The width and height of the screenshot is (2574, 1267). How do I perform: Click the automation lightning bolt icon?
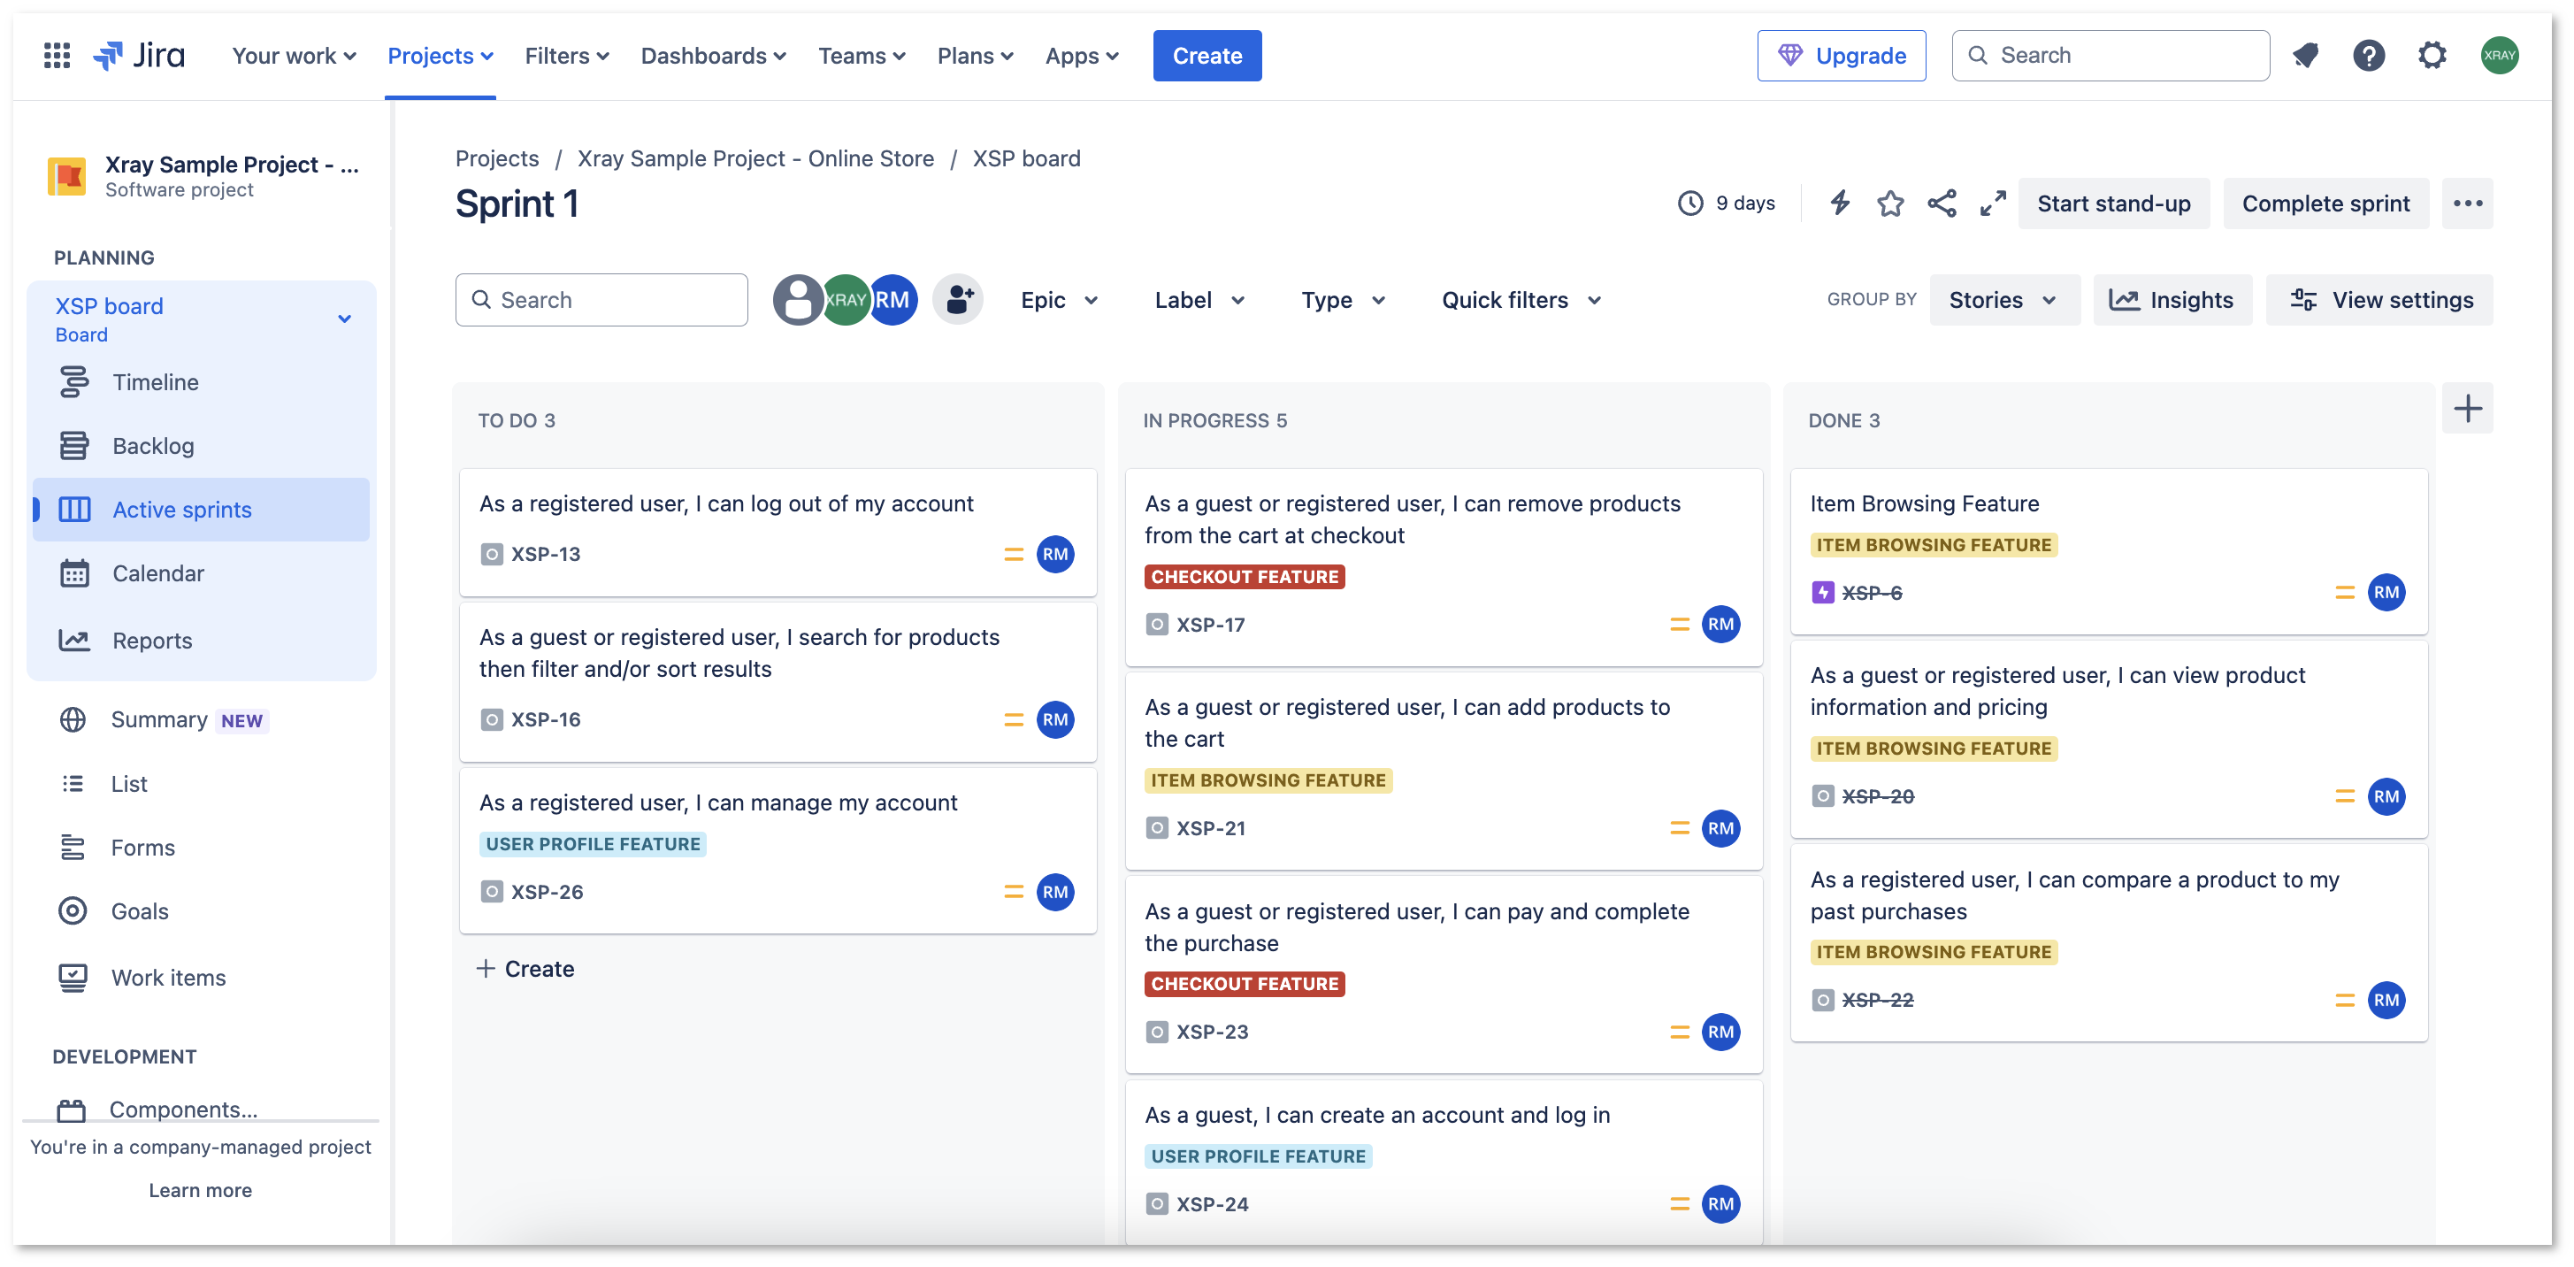click(1840, 203)
